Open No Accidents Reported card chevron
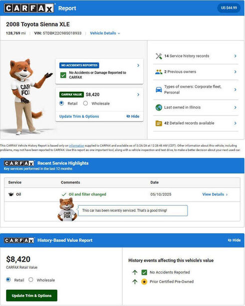The height and width of the screenshot is (306, 245). click(x=138, y=65)
